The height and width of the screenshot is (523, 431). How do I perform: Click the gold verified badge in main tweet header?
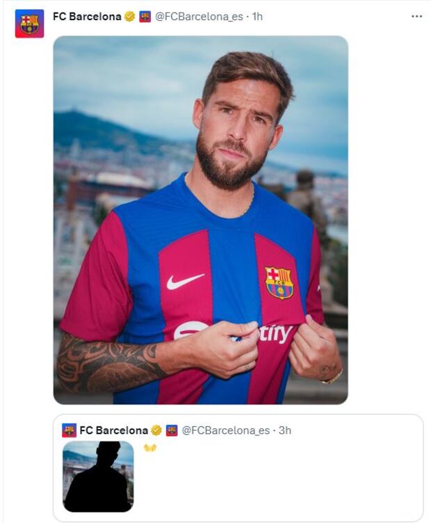(x=130, y=17)
